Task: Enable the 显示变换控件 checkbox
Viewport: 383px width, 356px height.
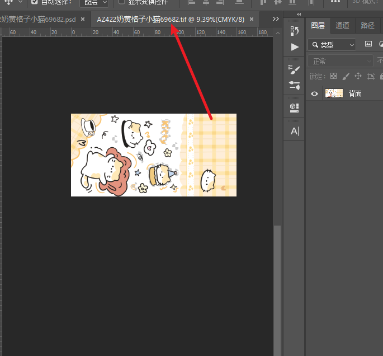Action: point(121,2)
